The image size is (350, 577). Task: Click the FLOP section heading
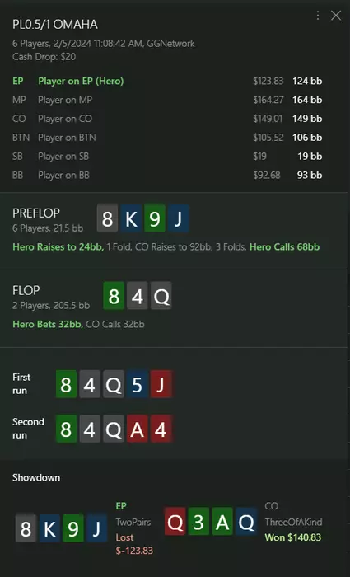(26, 290)
